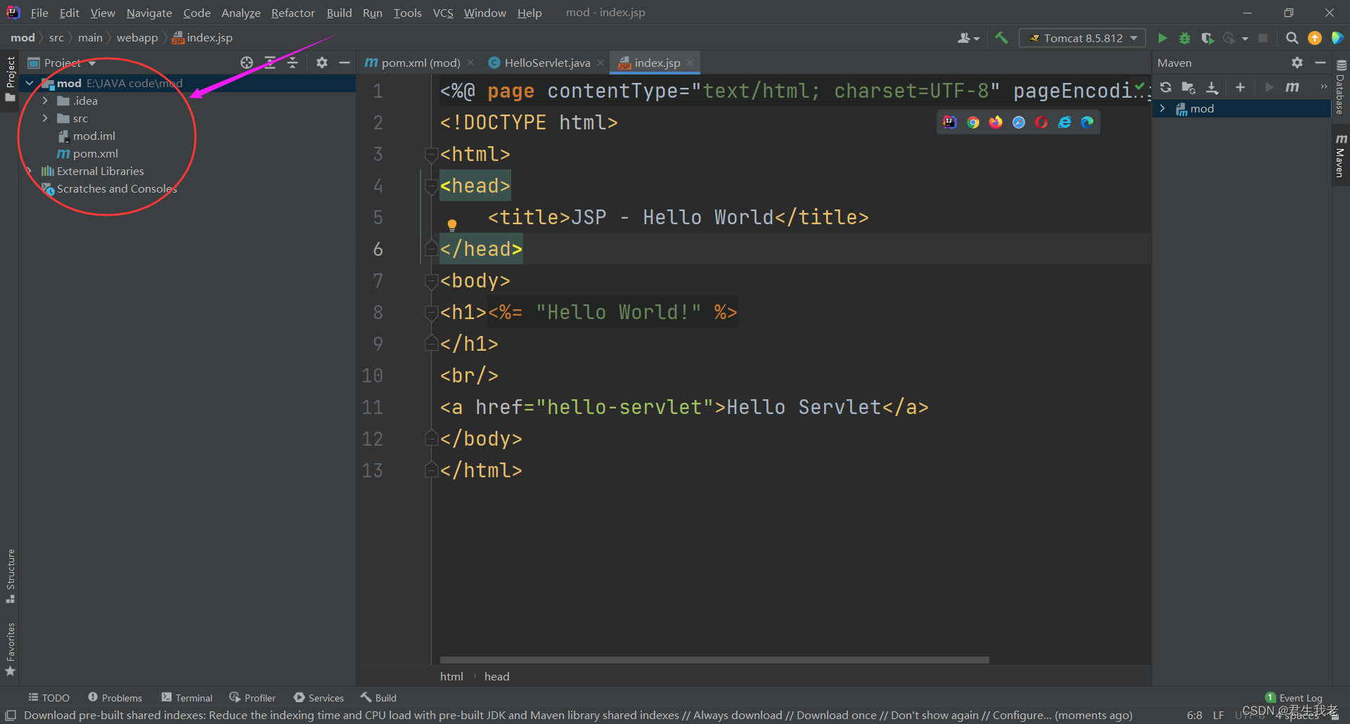Select Scratches and Consoles

(x=109, y=188)
